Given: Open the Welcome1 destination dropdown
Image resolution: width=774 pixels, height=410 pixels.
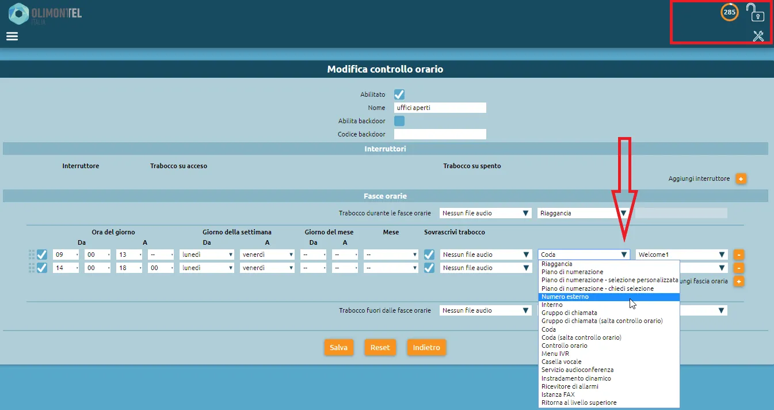Looking at the screenshot, I should point(681,255).
